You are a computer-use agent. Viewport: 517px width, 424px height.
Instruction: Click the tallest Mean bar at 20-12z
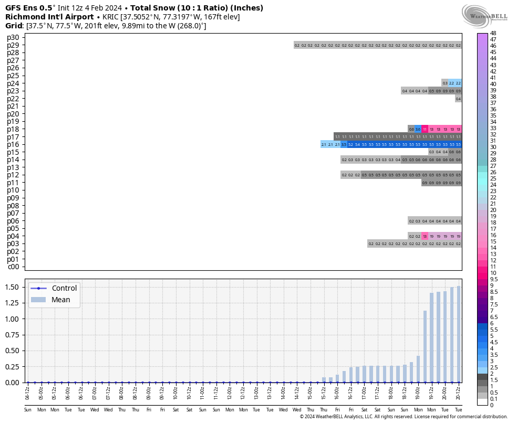click(458, 334)
